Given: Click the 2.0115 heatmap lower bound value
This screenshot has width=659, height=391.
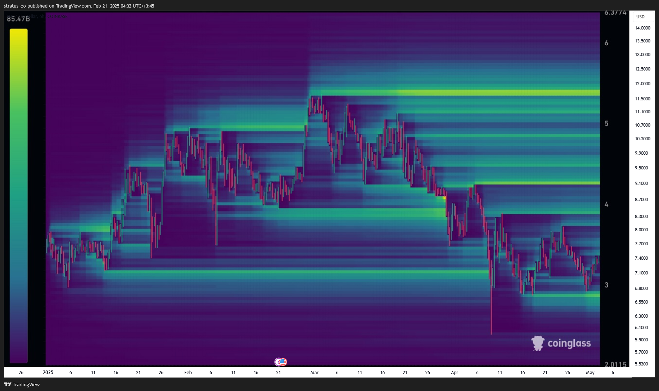Looking at the screenshot, I should [x=615, y=364].
